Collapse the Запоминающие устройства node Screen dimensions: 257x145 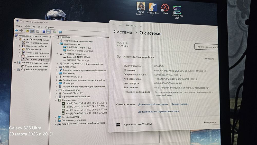coord(15,63)
